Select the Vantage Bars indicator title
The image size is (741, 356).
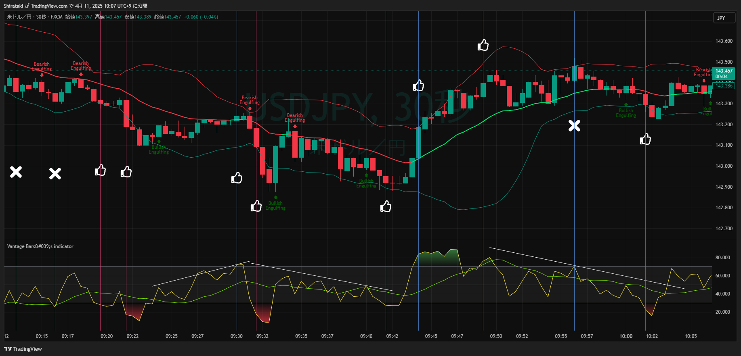click(40, 246)
